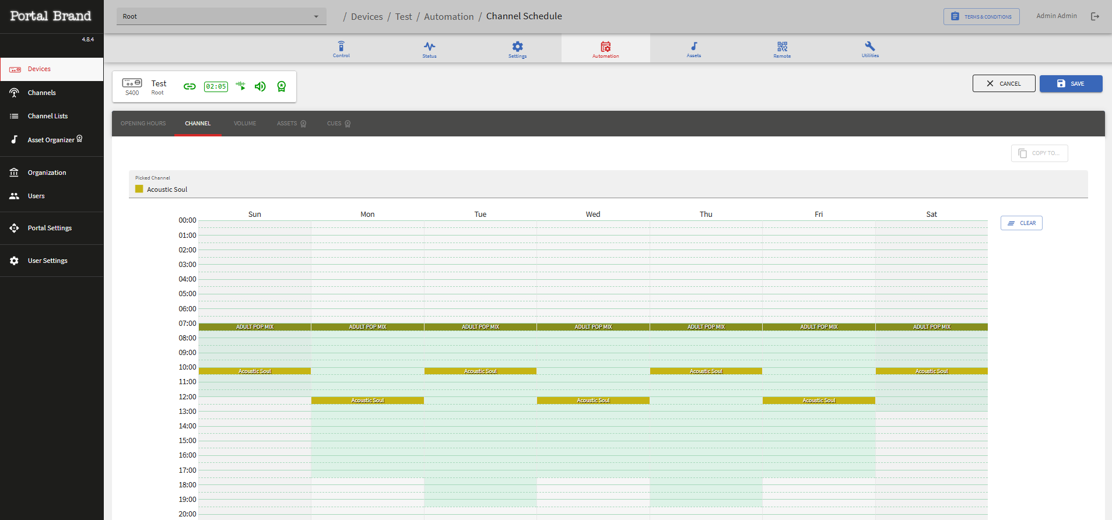Select Monday's Acoustic Soul schedule block
Viewport: 1112px width, 520px height.
[x=367, y=400]
